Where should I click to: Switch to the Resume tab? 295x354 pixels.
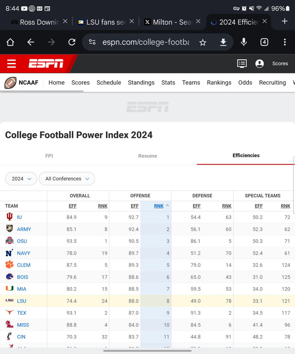pyautogui.click(x=147, y=156)
